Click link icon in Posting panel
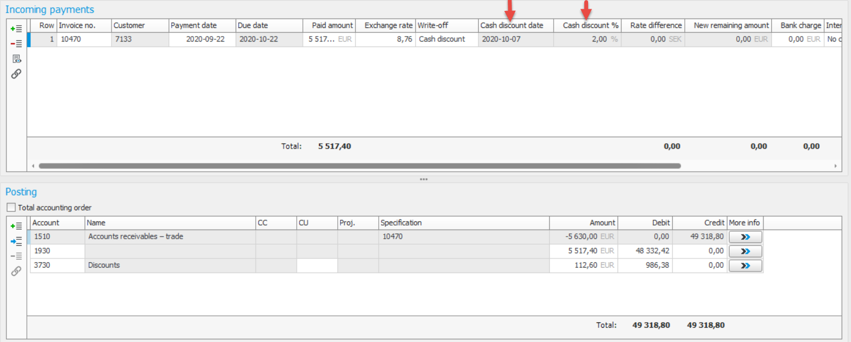The width and height of the screenshot is (851, 342). 16,271
